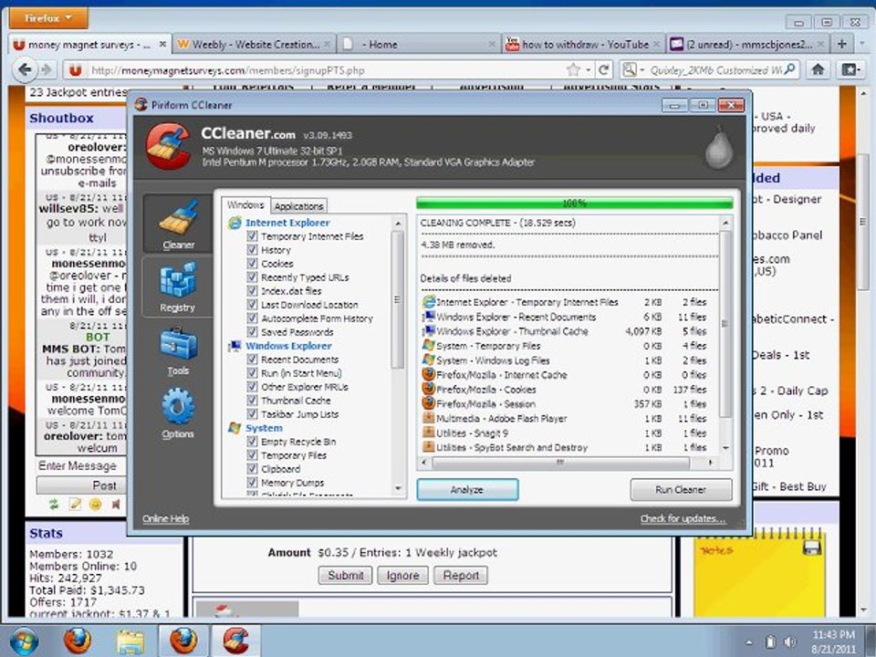The width and height of the screenshot is (876, 657).
Task: Switch to how to withdraw YouTube tab
Action: coord(583,44)
